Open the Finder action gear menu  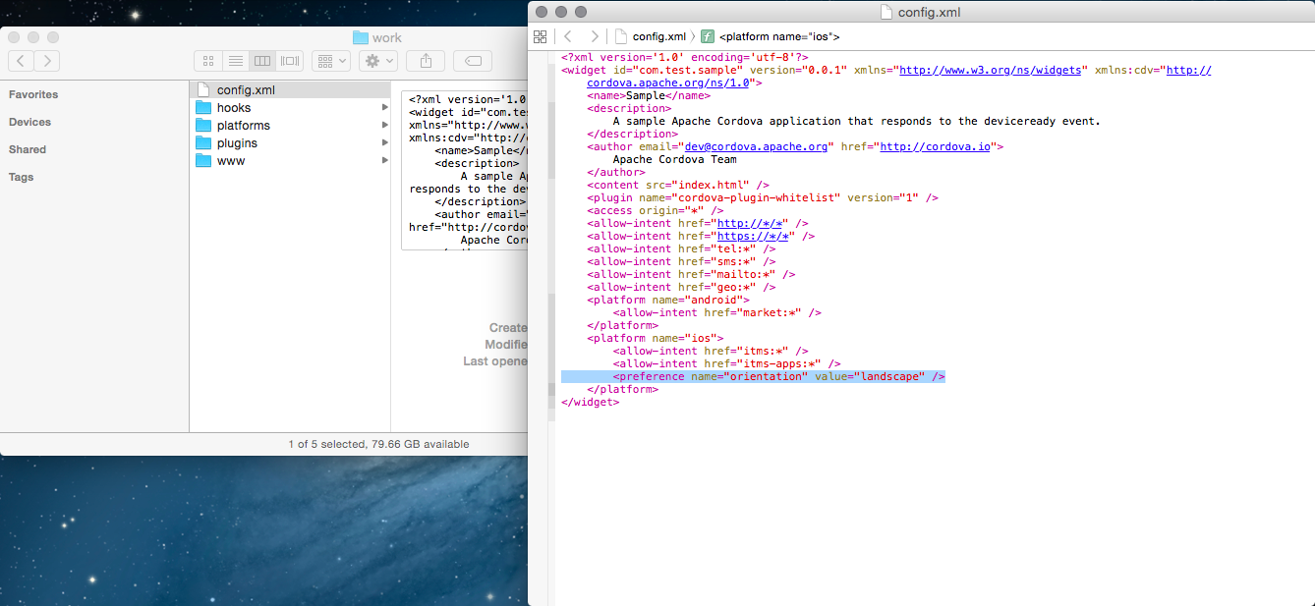[x=378, y=61]
